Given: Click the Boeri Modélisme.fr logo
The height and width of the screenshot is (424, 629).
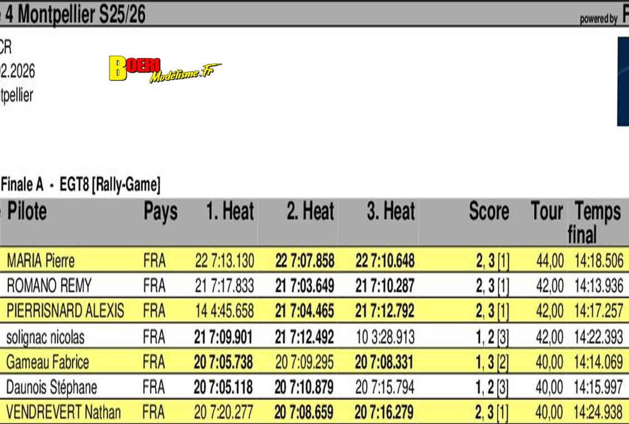Looking at the screenshot, I should coord(164,69).
